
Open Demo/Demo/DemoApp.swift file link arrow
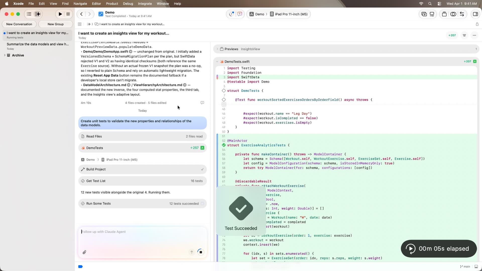pos(131,52)
